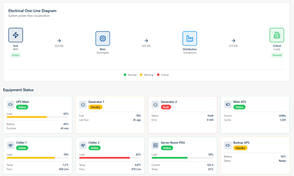
Task: Select the Main Switchgear chip icon
Action: pos(103,39)
